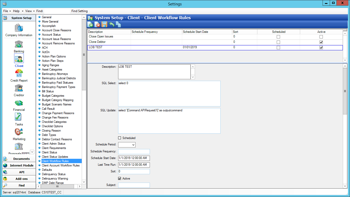
Task: Select the Clone Debtor grid row
Action: point(215,42)
